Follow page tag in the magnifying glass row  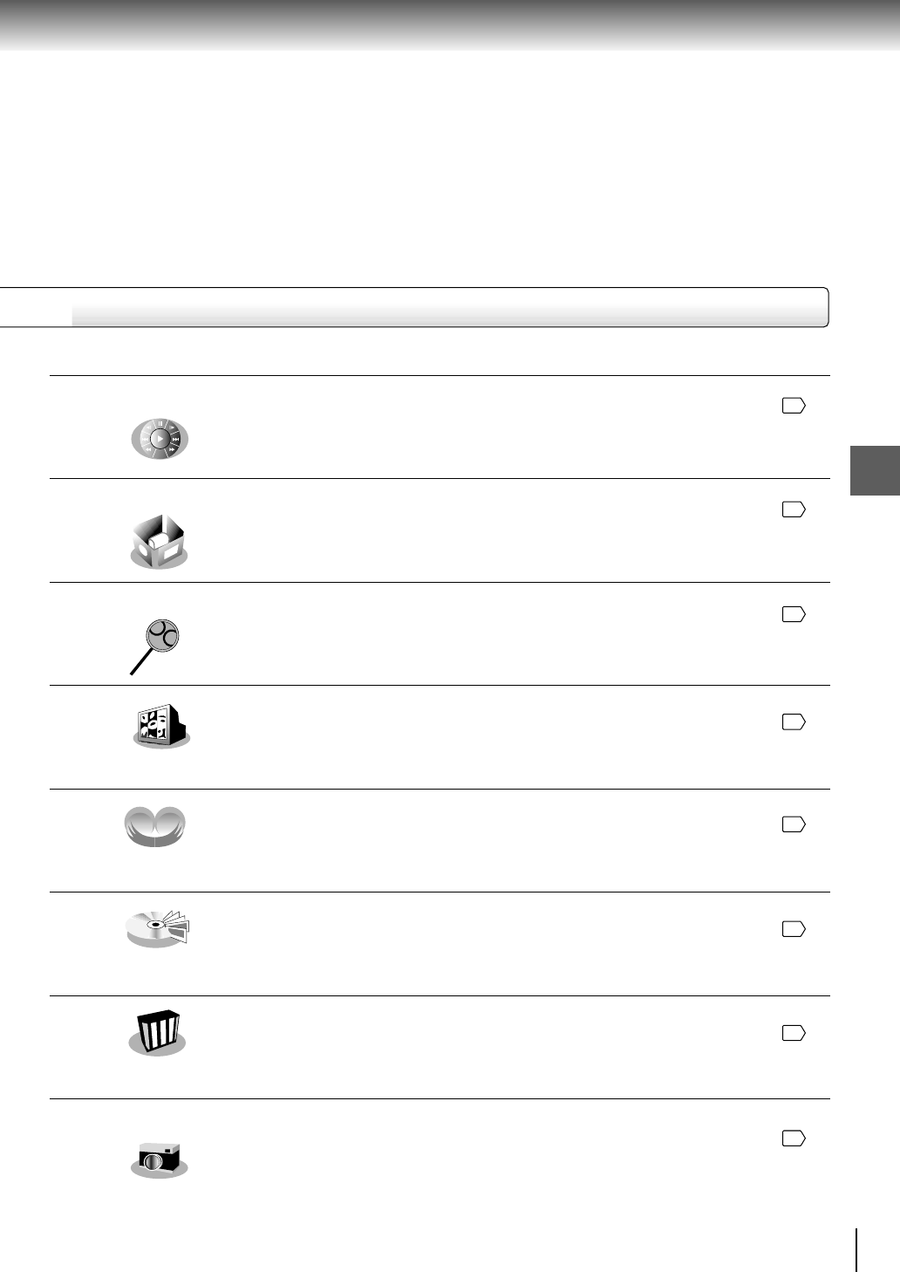(793, 614)
